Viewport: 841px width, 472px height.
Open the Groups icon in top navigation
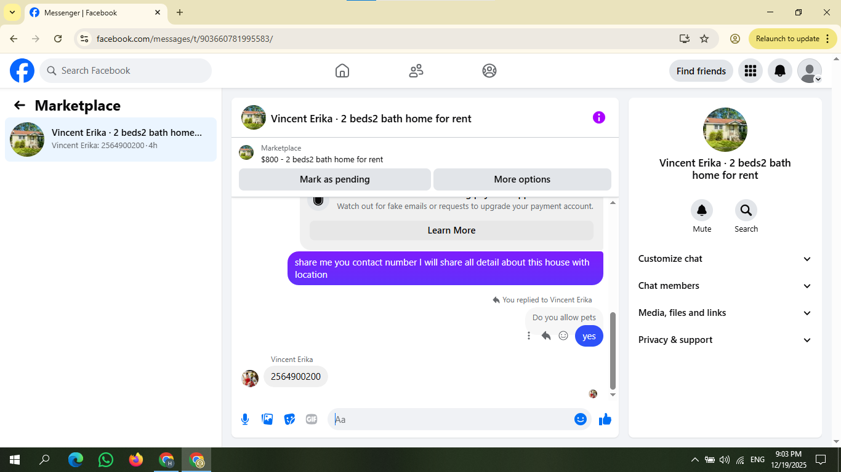[x=489, y=71]
